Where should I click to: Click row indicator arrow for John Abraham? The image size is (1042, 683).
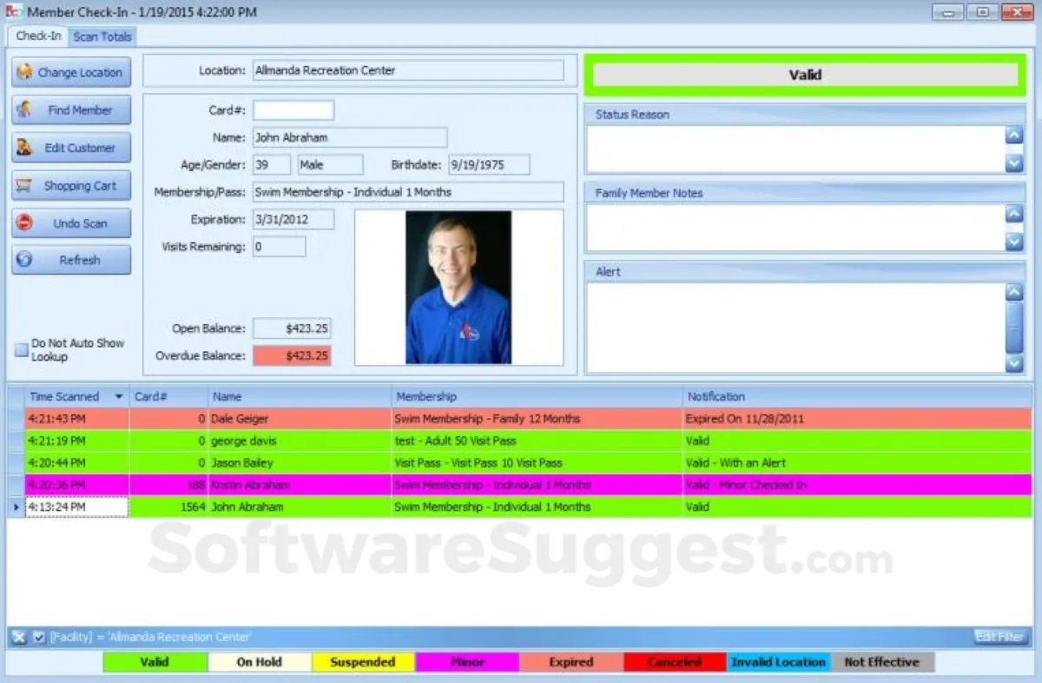[16, 507]
